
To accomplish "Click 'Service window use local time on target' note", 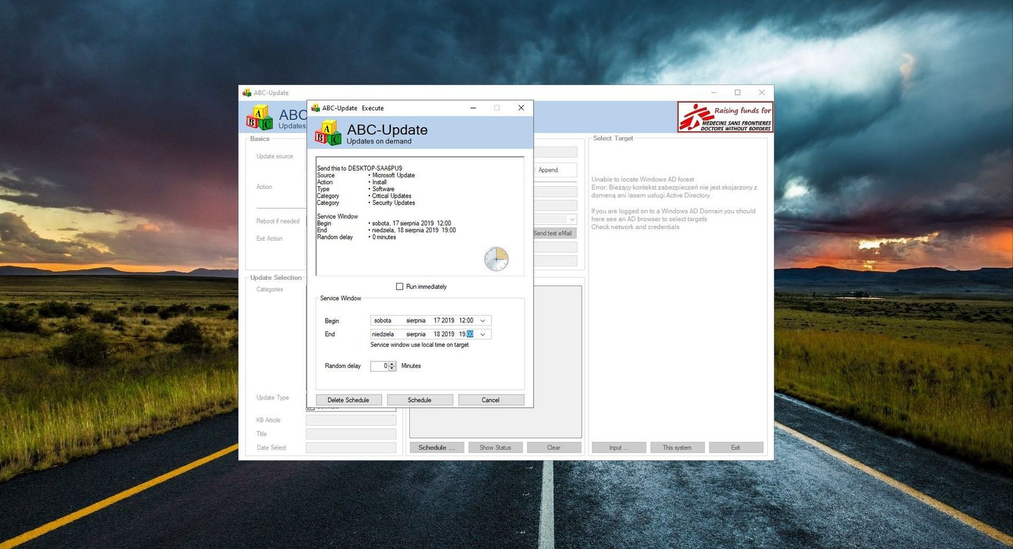I will [419, 345].
